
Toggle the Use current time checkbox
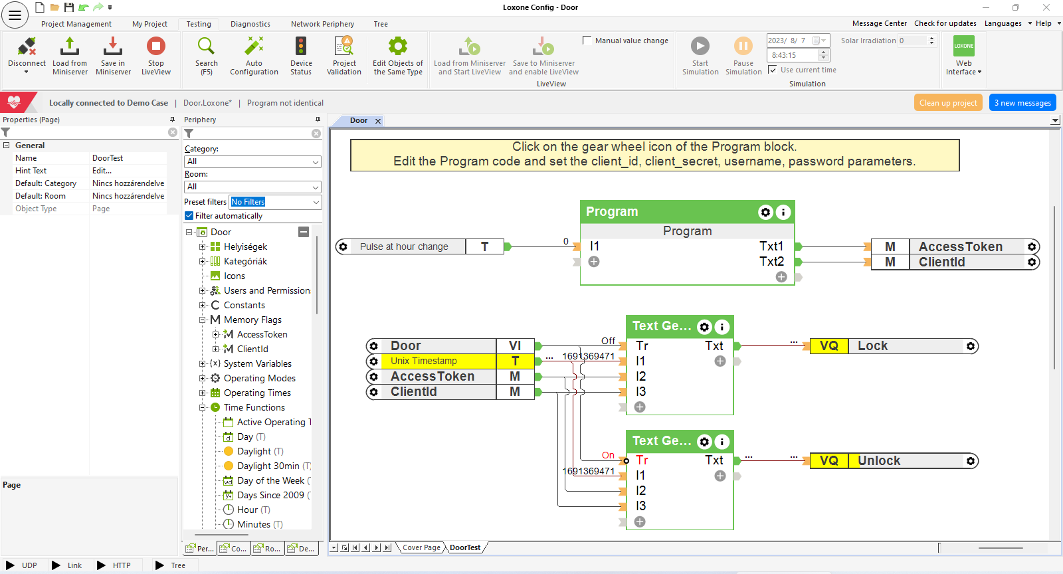pos(773,70)
